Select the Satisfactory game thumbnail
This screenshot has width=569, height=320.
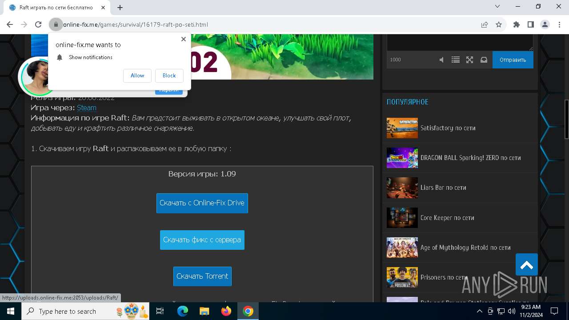(x=402, y=128)
